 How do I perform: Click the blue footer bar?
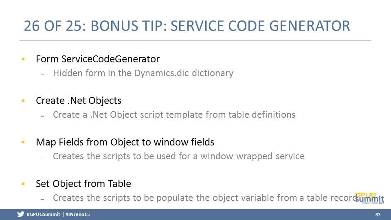click(195, 215)
